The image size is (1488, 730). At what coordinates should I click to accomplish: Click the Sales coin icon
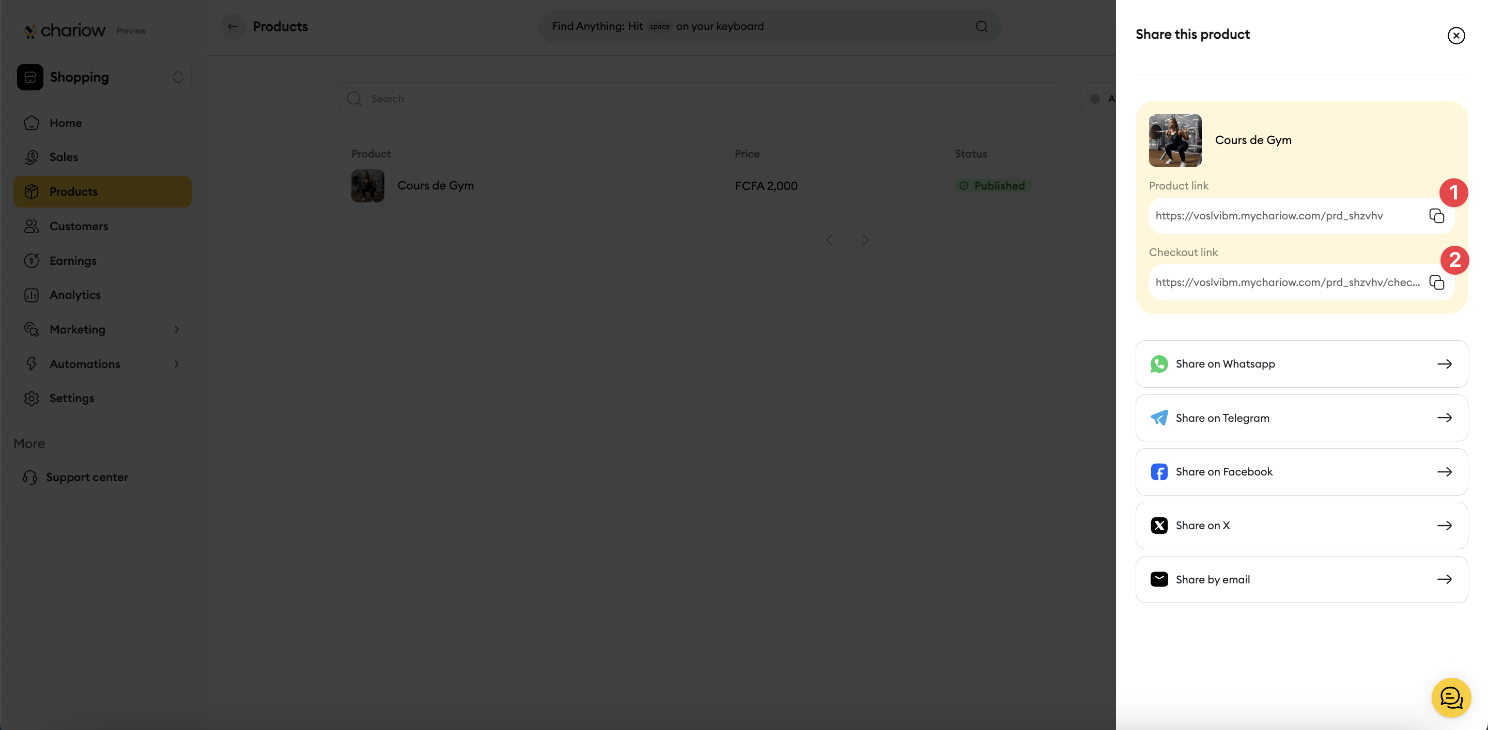(31, 157)
